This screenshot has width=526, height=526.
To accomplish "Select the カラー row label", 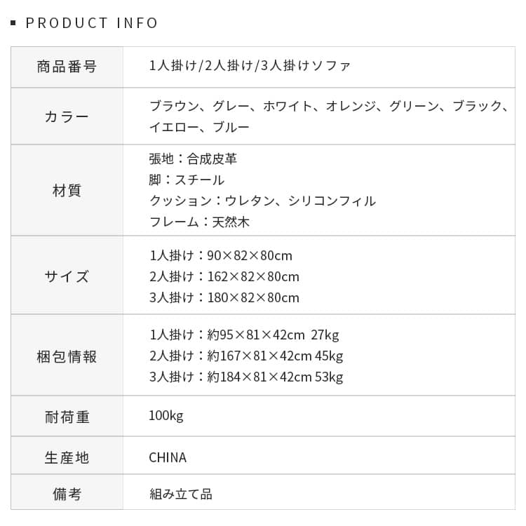I will pyautogui.click(x=67, y=116).
